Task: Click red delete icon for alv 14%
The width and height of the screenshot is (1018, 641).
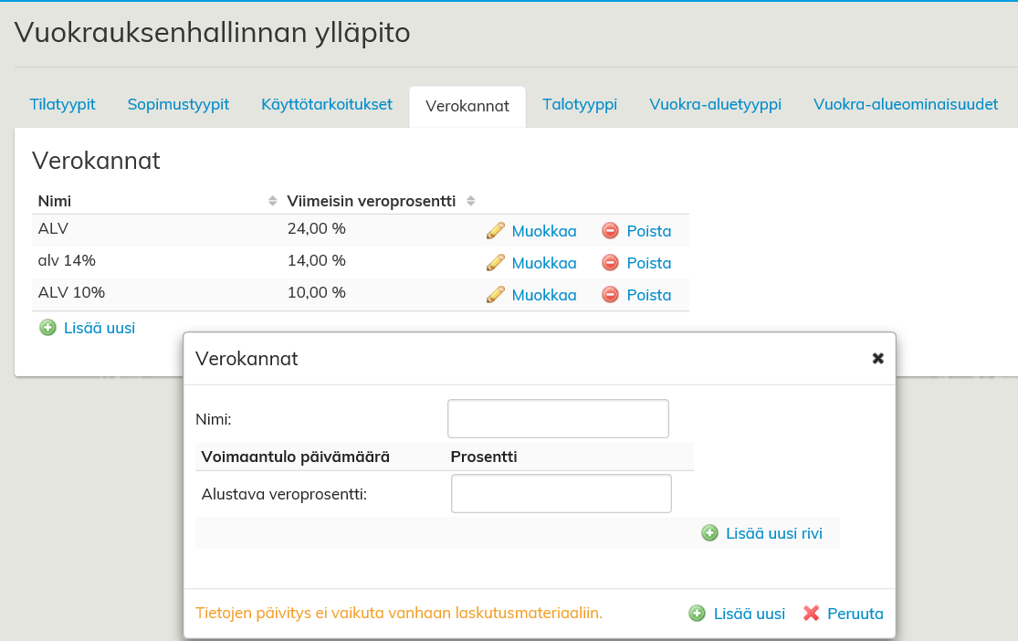Action: (611, 263)
